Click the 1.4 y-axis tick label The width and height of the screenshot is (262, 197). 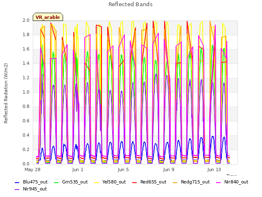(26, 63)
